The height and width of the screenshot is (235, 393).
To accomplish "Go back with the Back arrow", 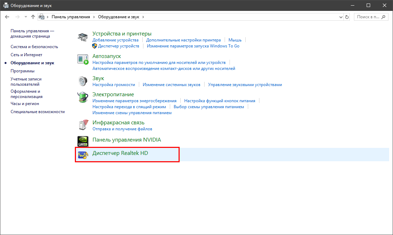I will (x=7, y=17).
